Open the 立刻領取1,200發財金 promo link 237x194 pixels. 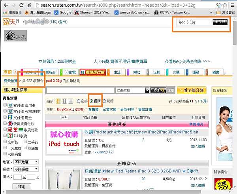[x=57, y=62]
